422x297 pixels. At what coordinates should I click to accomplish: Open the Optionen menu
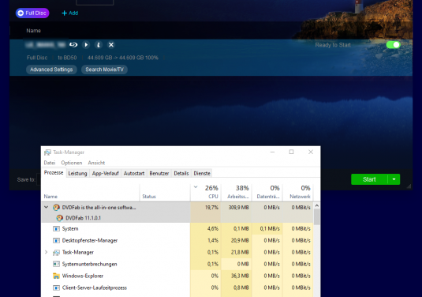pos(72,163)
